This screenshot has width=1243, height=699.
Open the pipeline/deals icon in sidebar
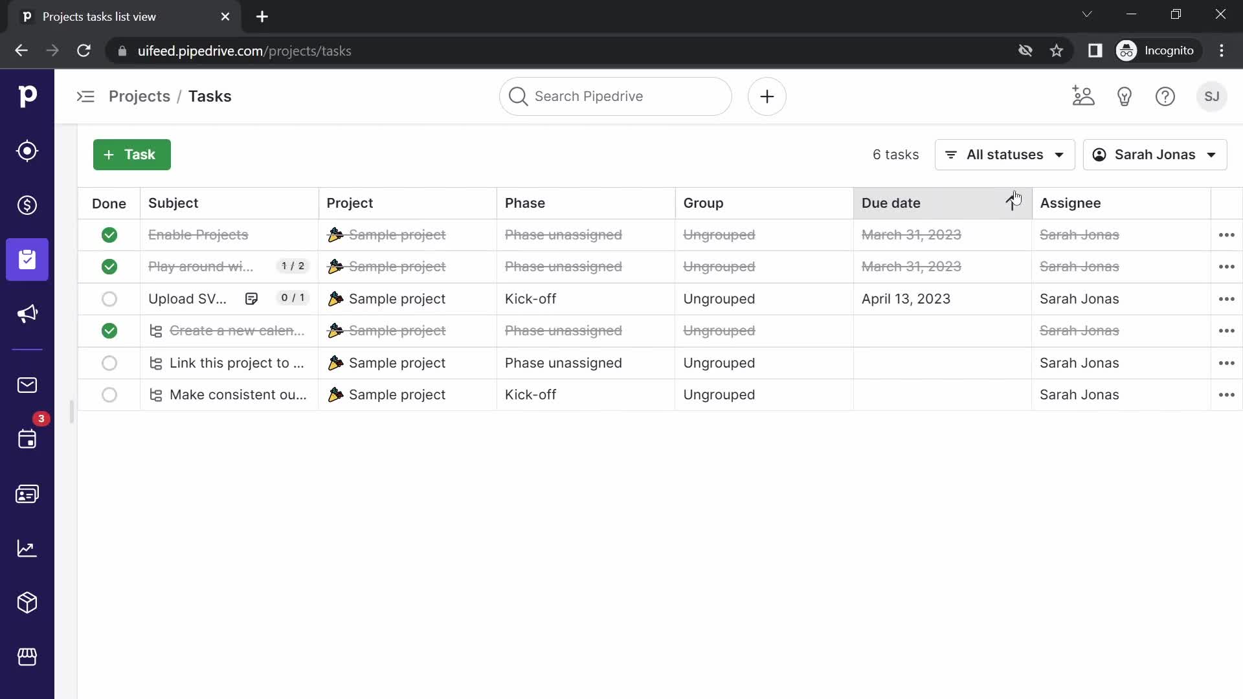pyautogui.click(x=27, y=205)
